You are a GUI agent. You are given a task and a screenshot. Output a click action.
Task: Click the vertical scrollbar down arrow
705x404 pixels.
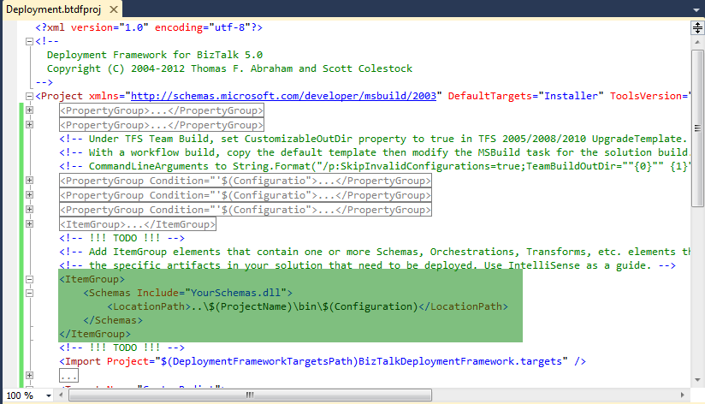point(697,380)
